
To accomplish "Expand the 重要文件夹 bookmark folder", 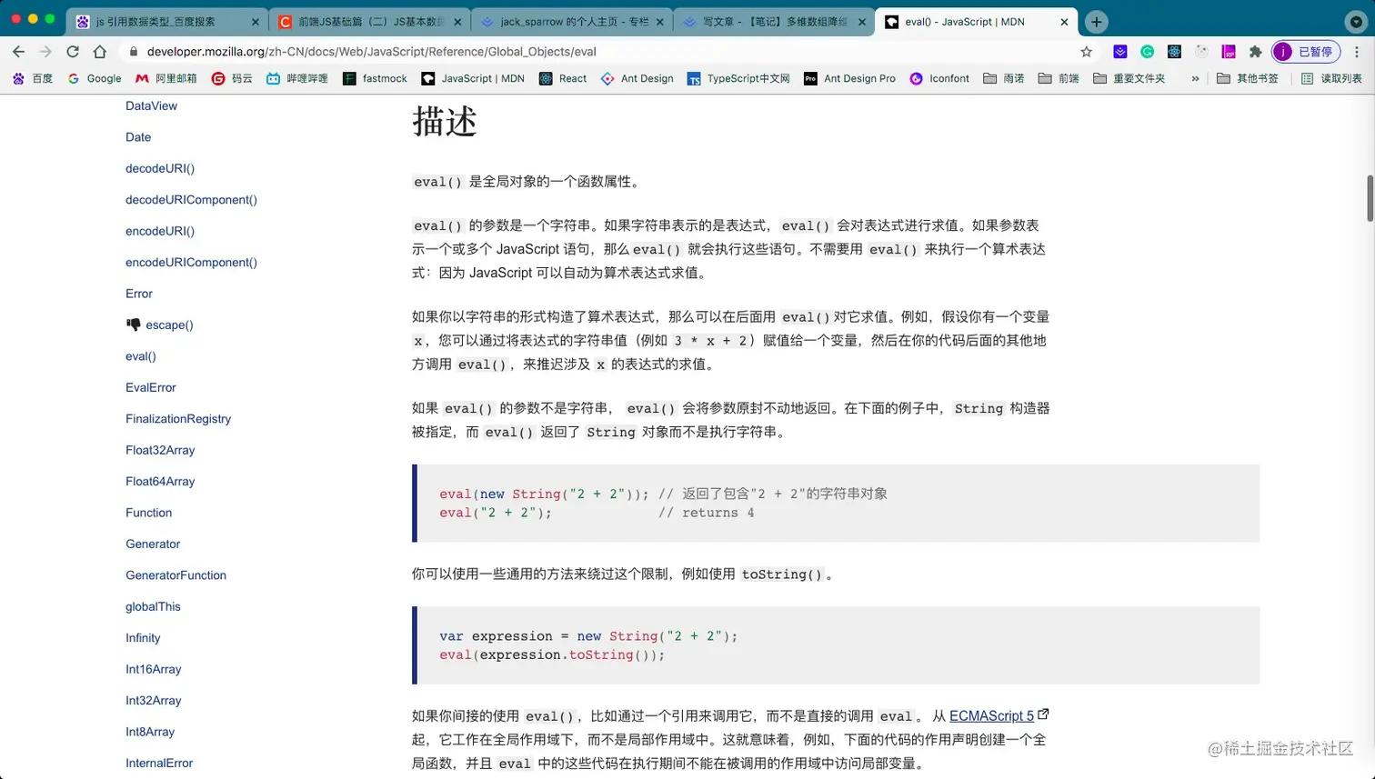I will [1129, 79].
